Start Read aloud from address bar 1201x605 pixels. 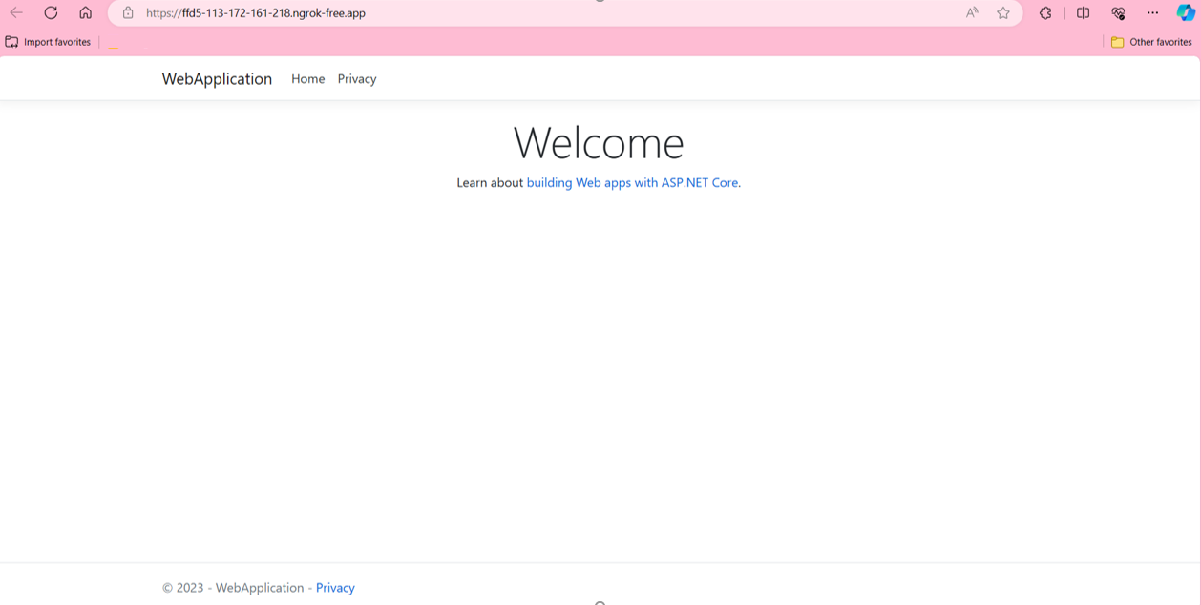click(x=972, y=13)
